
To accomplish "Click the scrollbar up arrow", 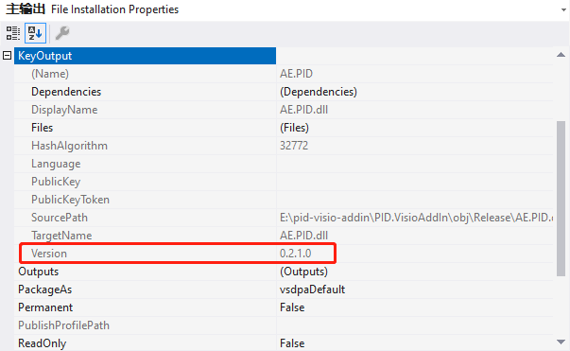I will click(561, 55).
